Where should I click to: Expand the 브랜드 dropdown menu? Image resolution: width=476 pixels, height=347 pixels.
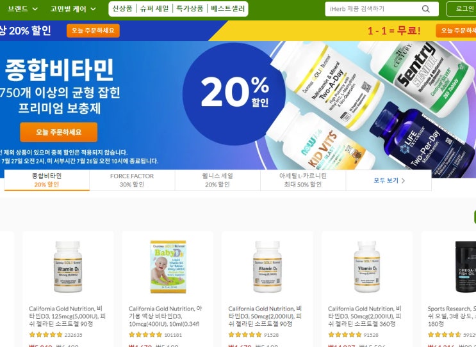23,9
